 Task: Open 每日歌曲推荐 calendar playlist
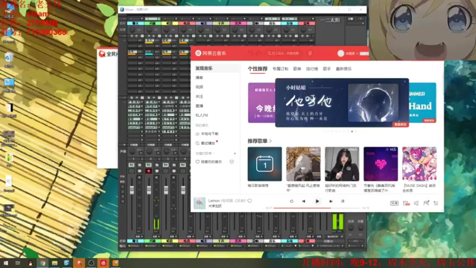[264, 164]
